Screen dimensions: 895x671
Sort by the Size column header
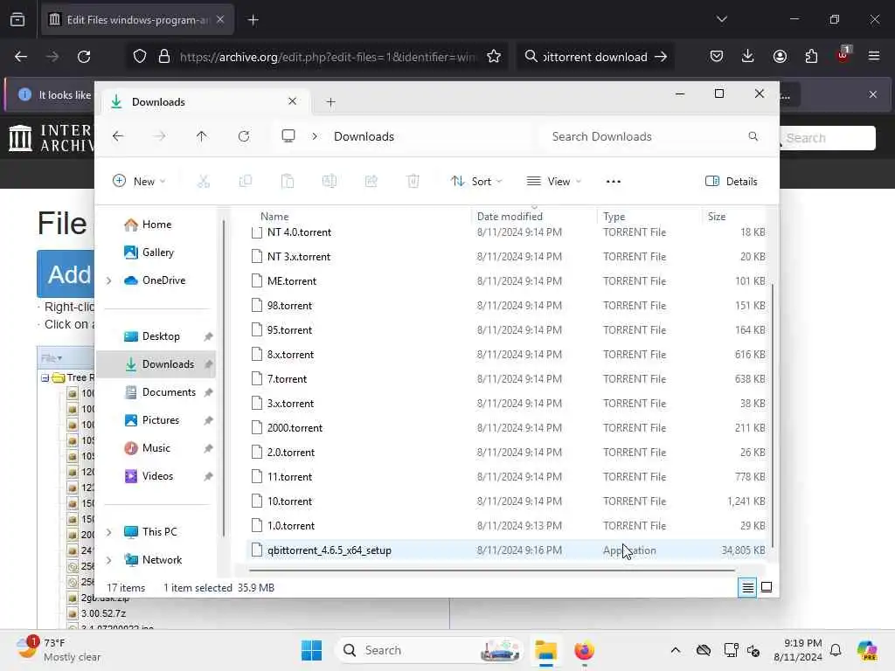[717, 217]
